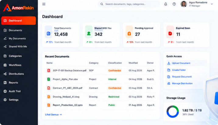
Task: Open notifications bell
Action: pos(166,4)
